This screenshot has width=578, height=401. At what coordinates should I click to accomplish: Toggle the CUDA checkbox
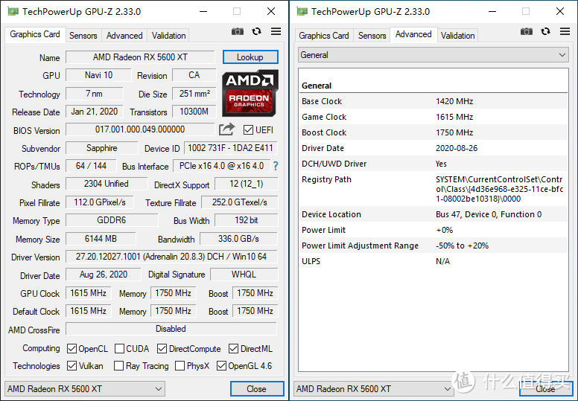[119, 348]
